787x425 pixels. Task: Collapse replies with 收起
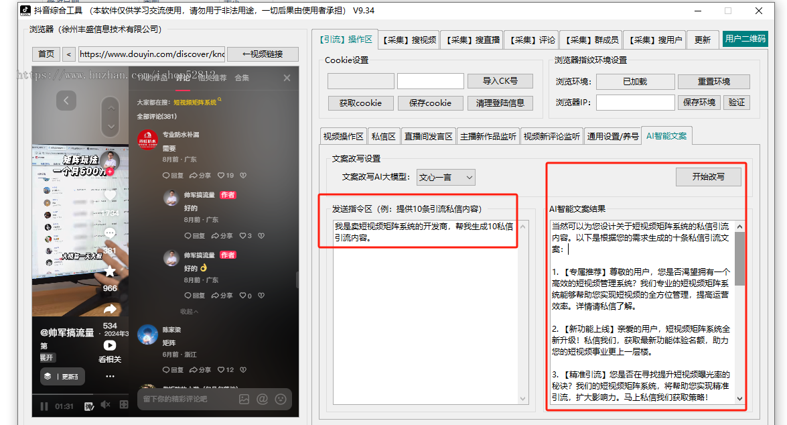pyautogui.click(x=190, y=312)
